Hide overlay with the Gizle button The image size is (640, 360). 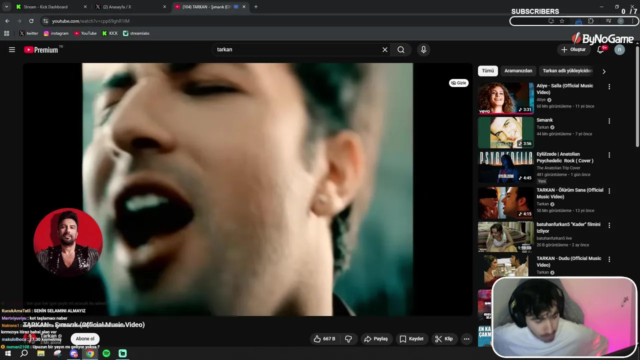(x=458, y=83)
